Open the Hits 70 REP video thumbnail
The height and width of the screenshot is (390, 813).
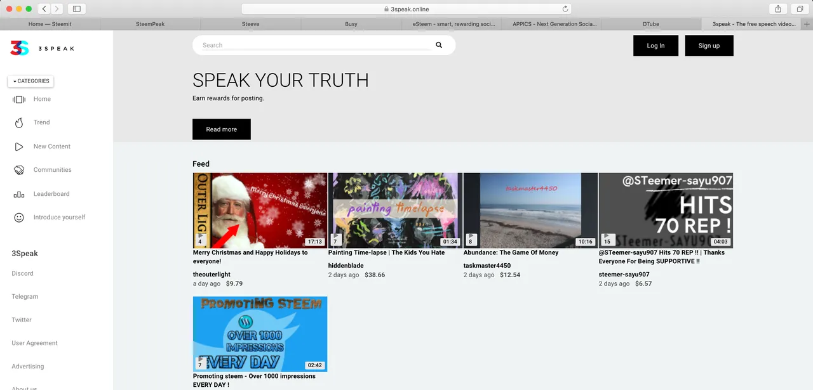point(666,211)
